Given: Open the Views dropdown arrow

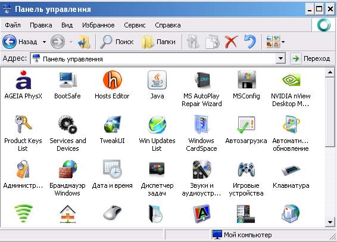Looking at the screenshot, I should (x=283, y=42).
